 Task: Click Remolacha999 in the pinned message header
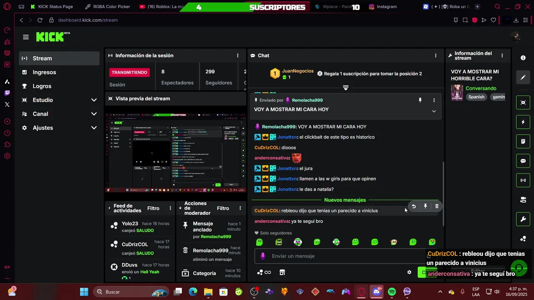tap(307, 100)
